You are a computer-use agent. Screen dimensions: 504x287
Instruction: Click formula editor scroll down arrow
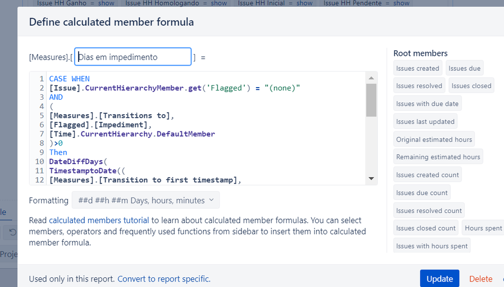point(371,179)
